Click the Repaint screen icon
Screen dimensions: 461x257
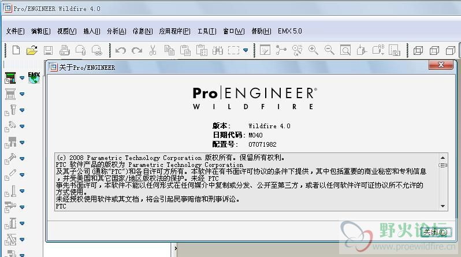point(265,50)
